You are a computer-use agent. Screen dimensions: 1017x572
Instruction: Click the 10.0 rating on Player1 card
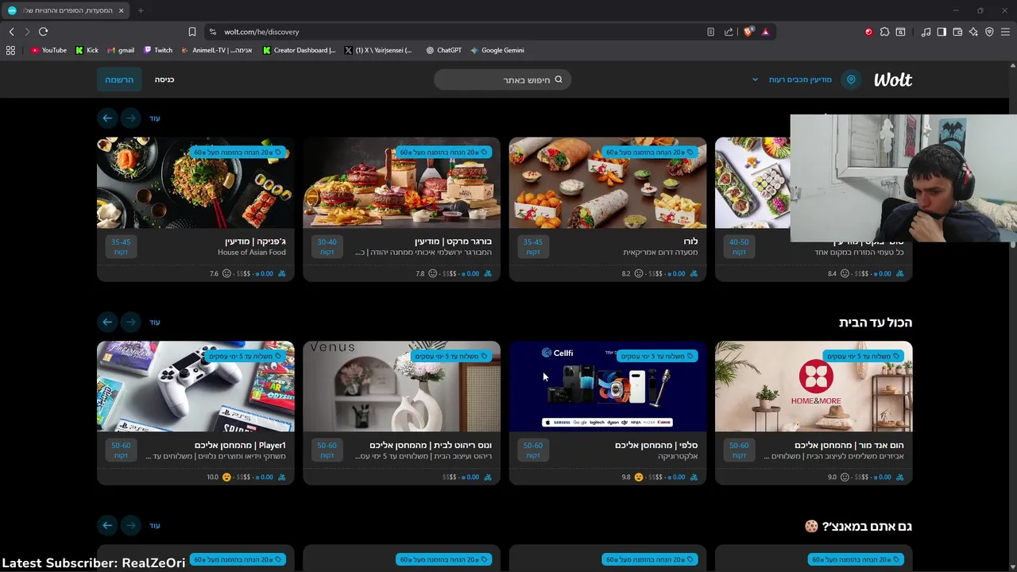tap(212, 477)
